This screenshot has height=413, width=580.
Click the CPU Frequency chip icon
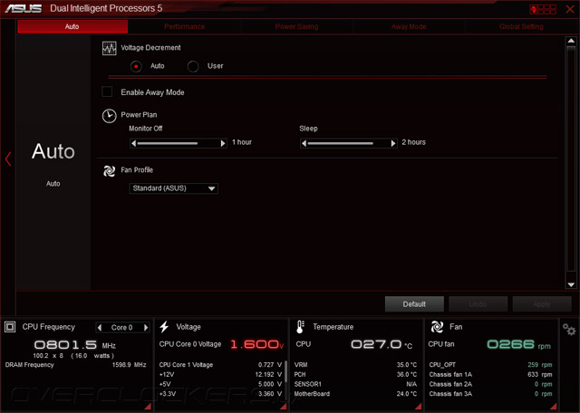(x=10, y=327)
